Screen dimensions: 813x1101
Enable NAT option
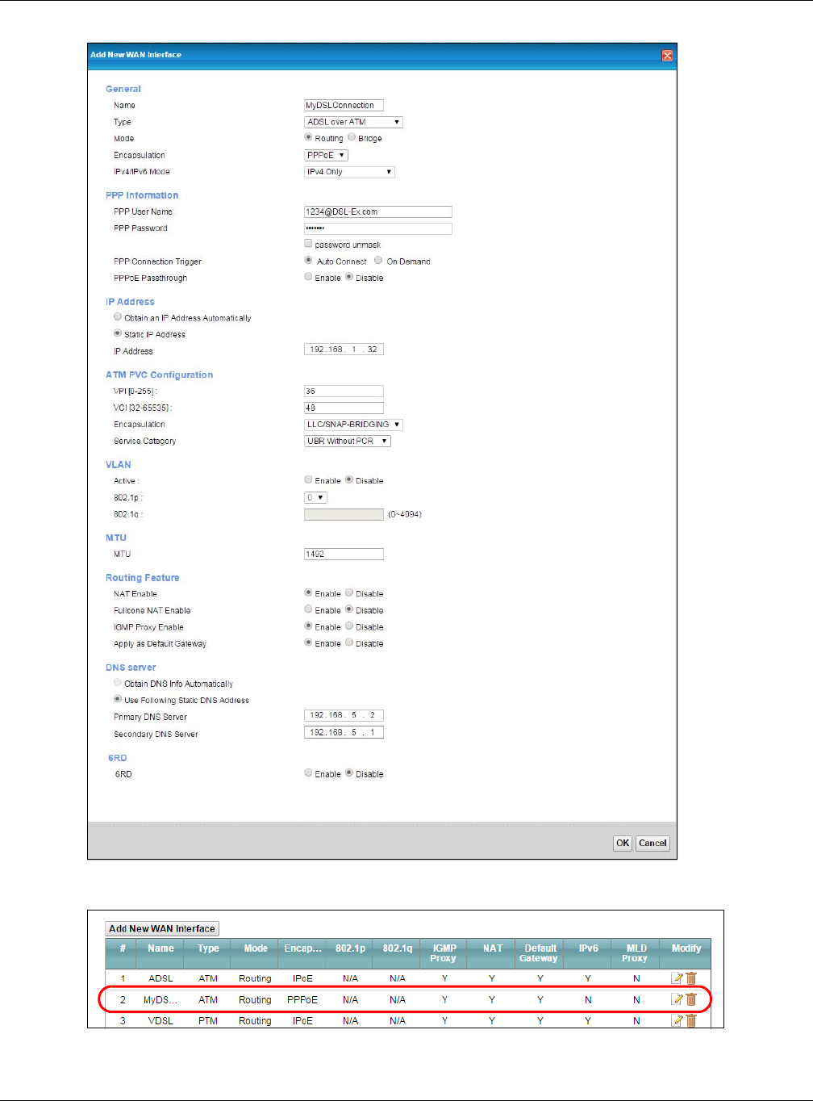(x=308, y=592)
